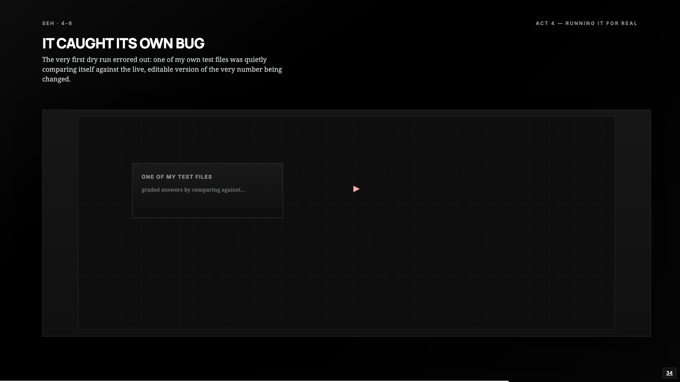Viewport: 680px width, 382px height.
Task: Click the paragraph starting 'The very first dry run'
Action: click(x=162, y=69)
